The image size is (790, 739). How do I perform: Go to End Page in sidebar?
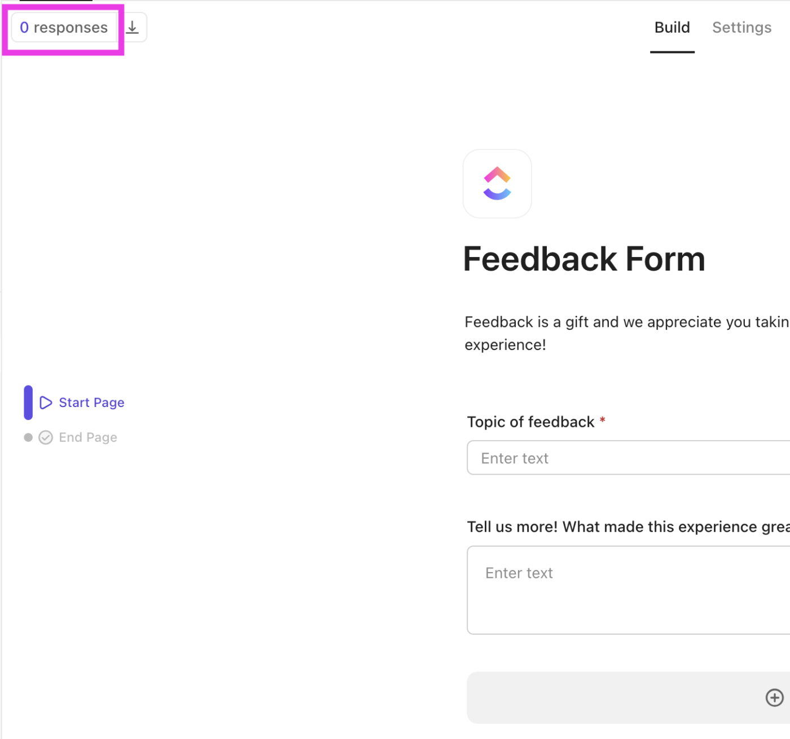(x=88, y=437)
